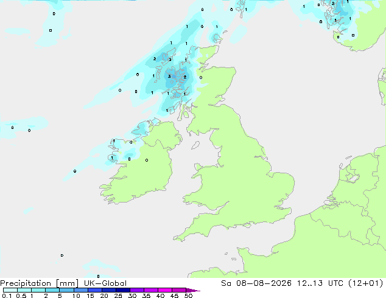
Task: Click the 45–50 mm legend swatch
Action: tap(179, 290)
